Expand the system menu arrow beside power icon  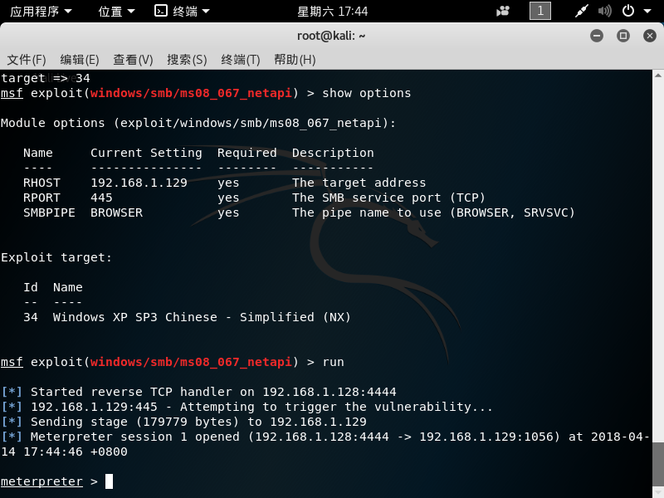(x=647, y=12)
